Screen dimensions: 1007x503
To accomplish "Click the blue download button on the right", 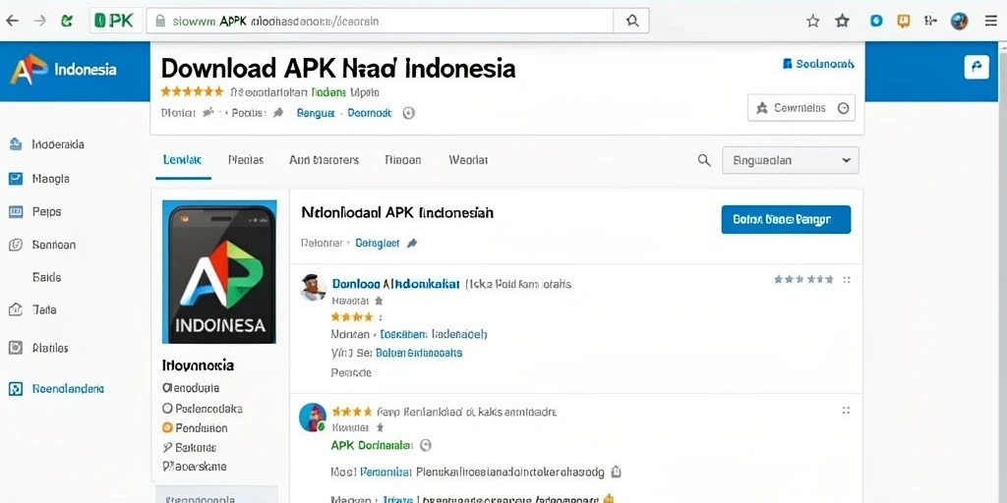I will (786, 219).
